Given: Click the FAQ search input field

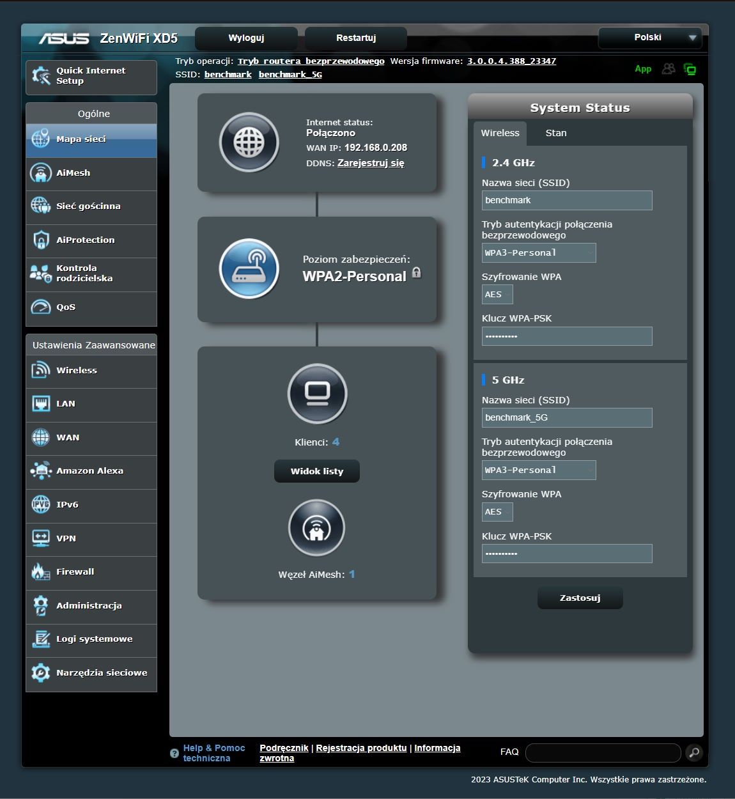Looking at the screenshot, I should [603, 752].
